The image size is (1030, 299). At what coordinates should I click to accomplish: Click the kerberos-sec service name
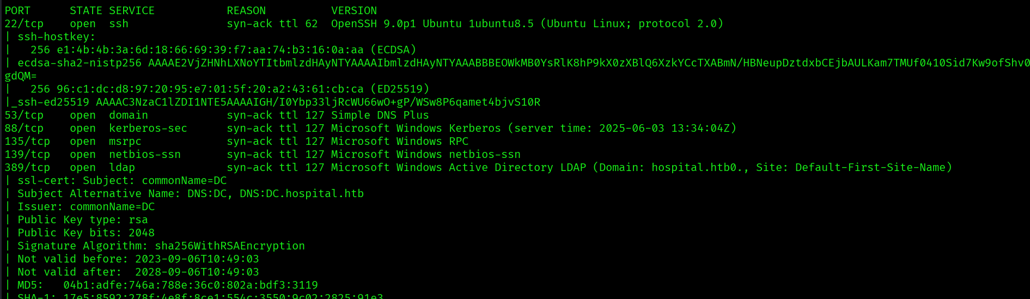(x=148, y=128)
